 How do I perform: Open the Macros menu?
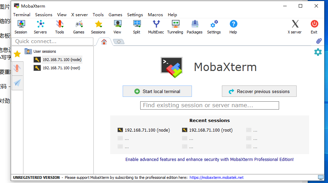tap(155, 14)
